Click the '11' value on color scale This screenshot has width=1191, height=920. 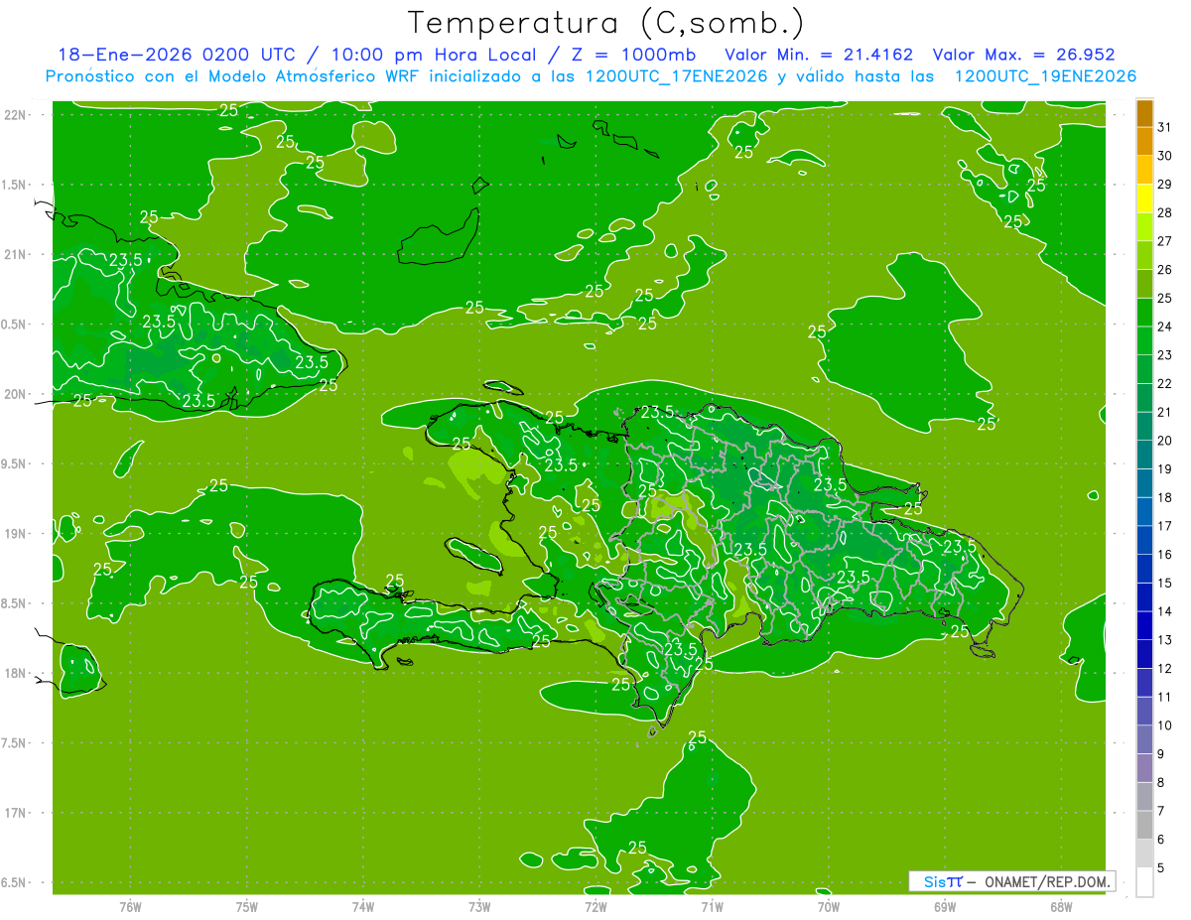1164,697
